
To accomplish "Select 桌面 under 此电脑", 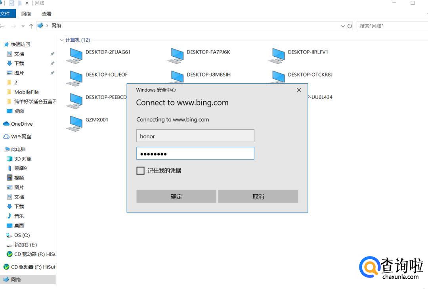I will click(19, 226).
